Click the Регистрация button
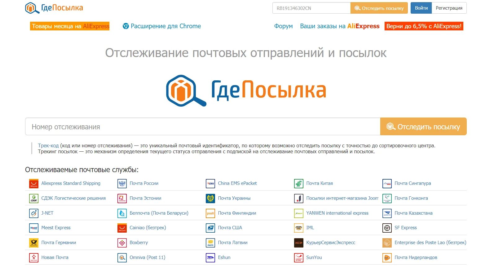Screen dimensions: 494x268 point(449,8)
